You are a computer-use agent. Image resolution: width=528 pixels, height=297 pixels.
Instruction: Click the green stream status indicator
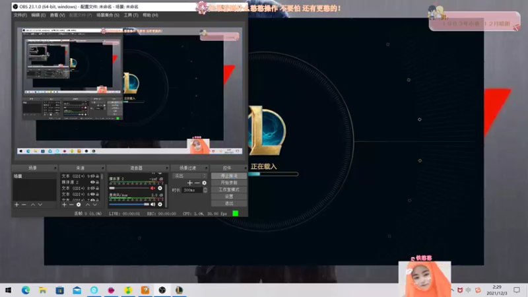[x=236, y=213]
